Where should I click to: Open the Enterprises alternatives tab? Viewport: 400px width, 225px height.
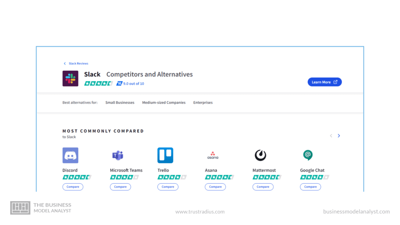click(203, 103)
